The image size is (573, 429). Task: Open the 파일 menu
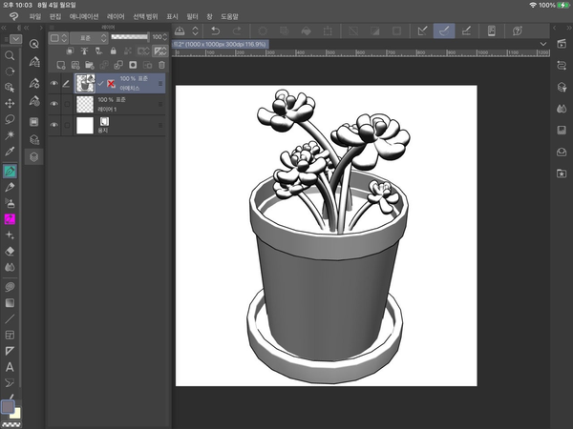pyautogui.click(x=35, y=17)
